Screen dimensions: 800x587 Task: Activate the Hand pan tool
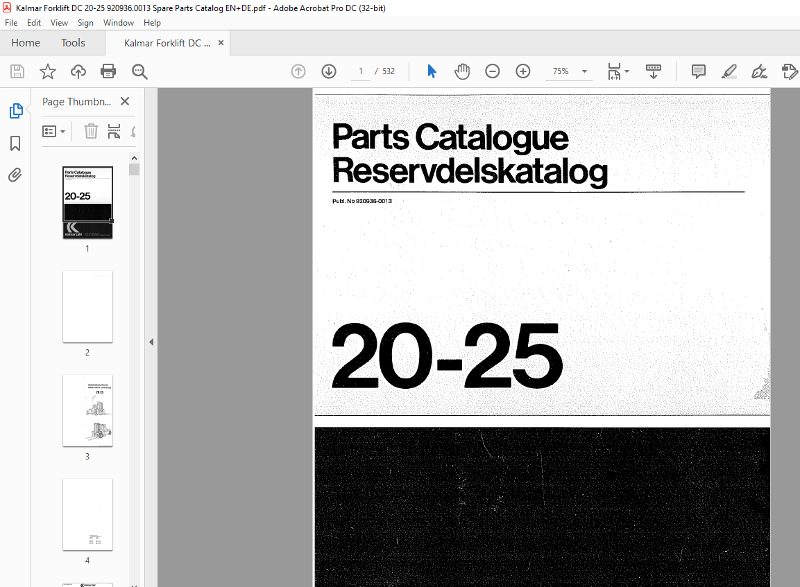click(x=462, y=71)
